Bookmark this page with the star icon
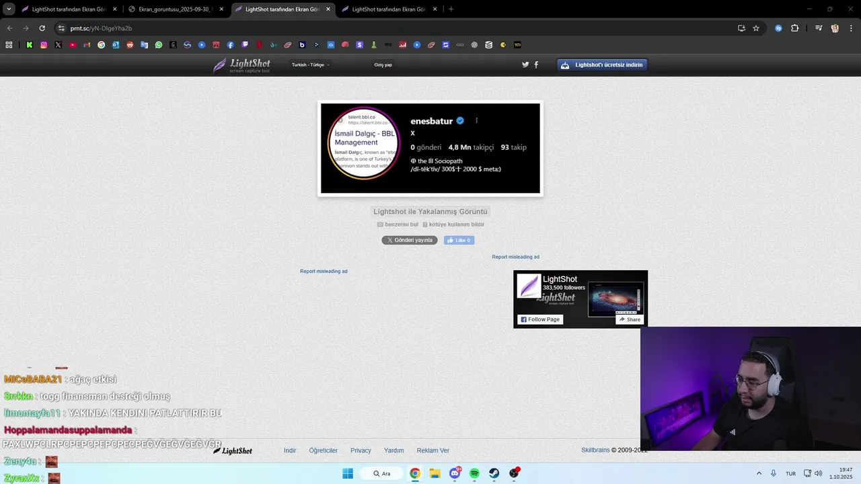The width and height of the screenshot is (861, 484). point(756,28)
